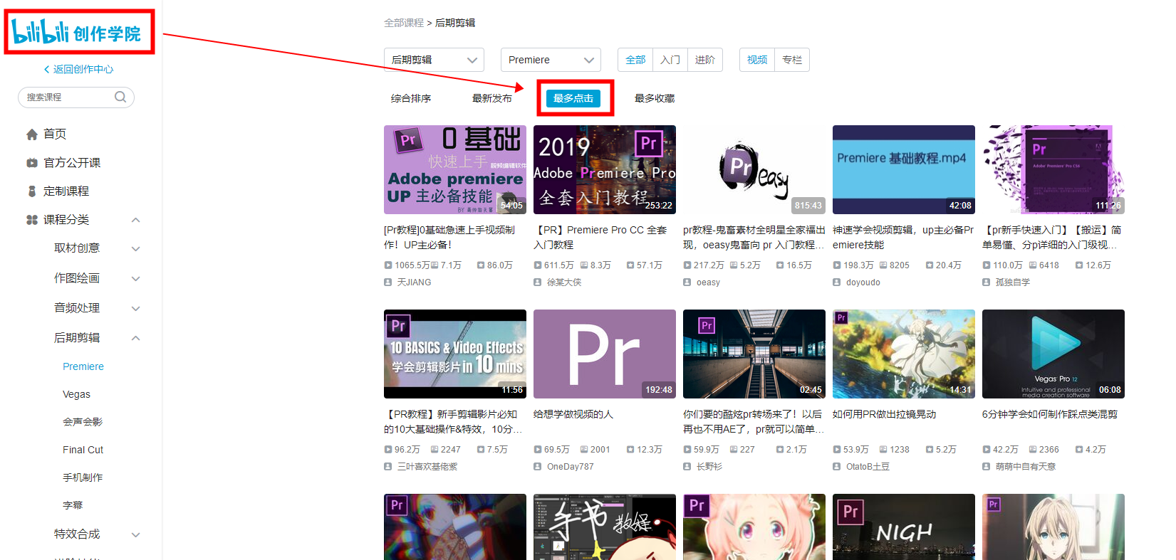Open 会声会影 in the sidebar list
Image resolution: width=1176 pixels, height=560 pixels.
coord(83,422)
